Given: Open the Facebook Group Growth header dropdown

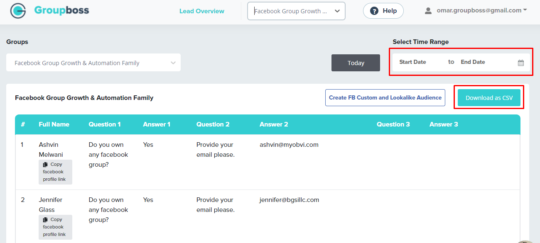Looking at the screenshot, I should point(296,11).
